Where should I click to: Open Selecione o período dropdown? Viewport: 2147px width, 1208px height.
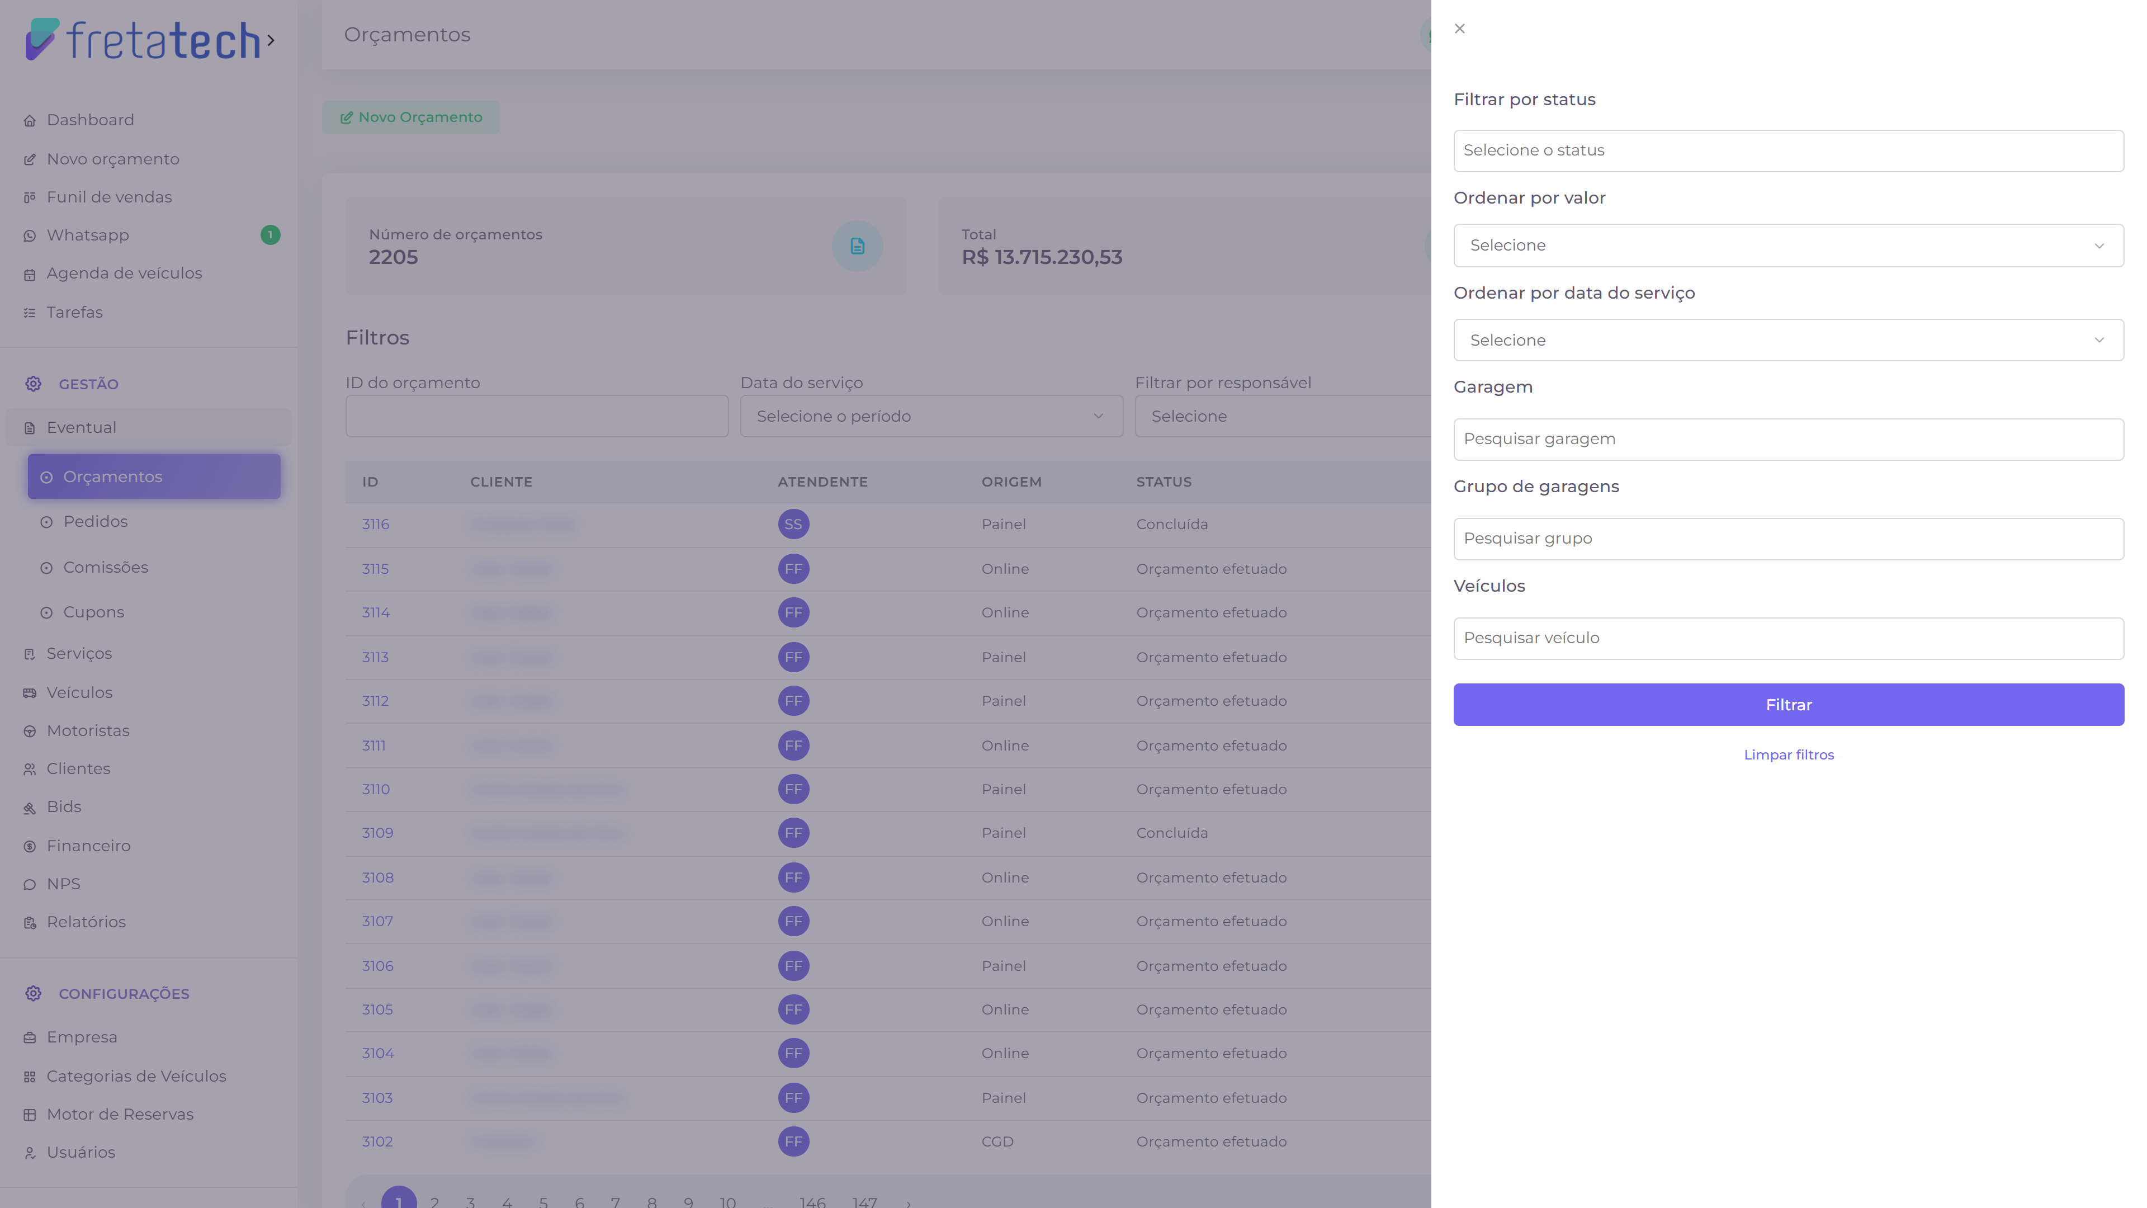[931, 416]
